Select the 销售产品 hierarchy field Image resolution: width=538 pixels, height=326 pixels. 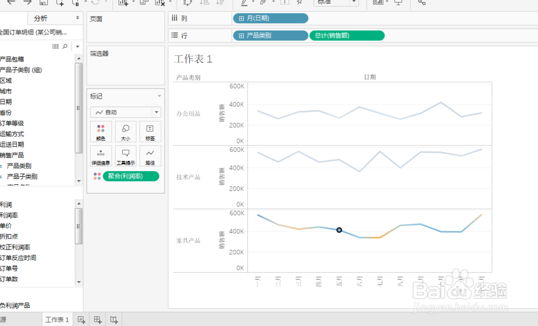[x=12, y=155]
